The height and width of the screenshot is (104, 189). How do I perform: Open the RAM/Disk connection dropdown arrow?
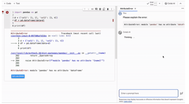pos(160,4)
